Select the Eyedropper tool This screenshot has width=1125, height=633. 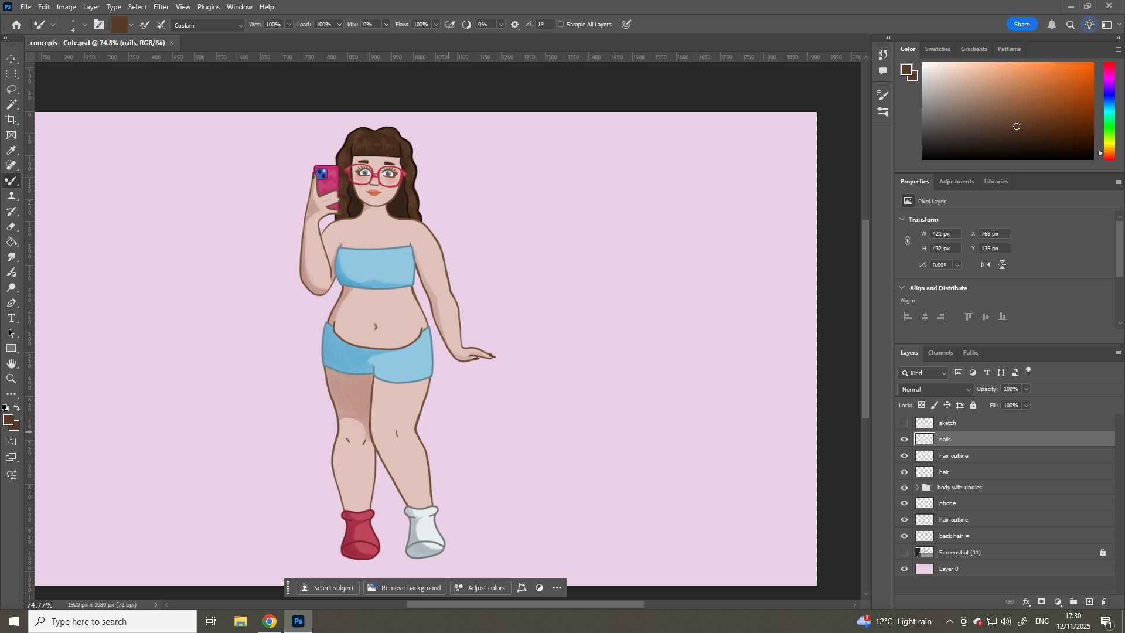[x=11, y=151]
